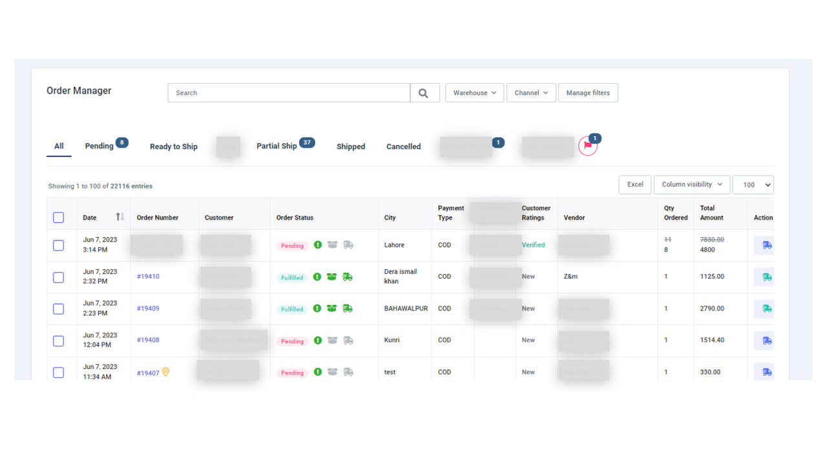This screenshot has height=465, width=827.
Task: Click the search magnifier icon
Action: point(424,92)
